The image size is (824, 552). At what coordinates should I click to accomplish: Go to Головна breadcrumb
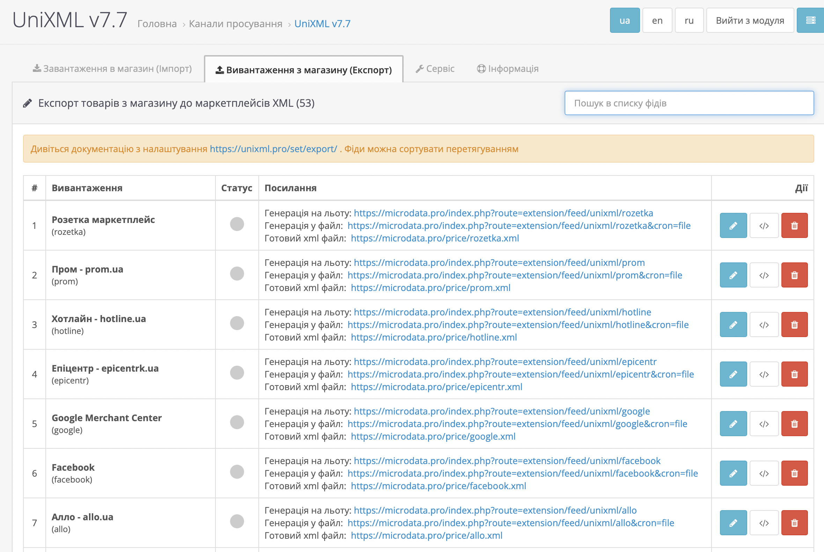[157, 24]
